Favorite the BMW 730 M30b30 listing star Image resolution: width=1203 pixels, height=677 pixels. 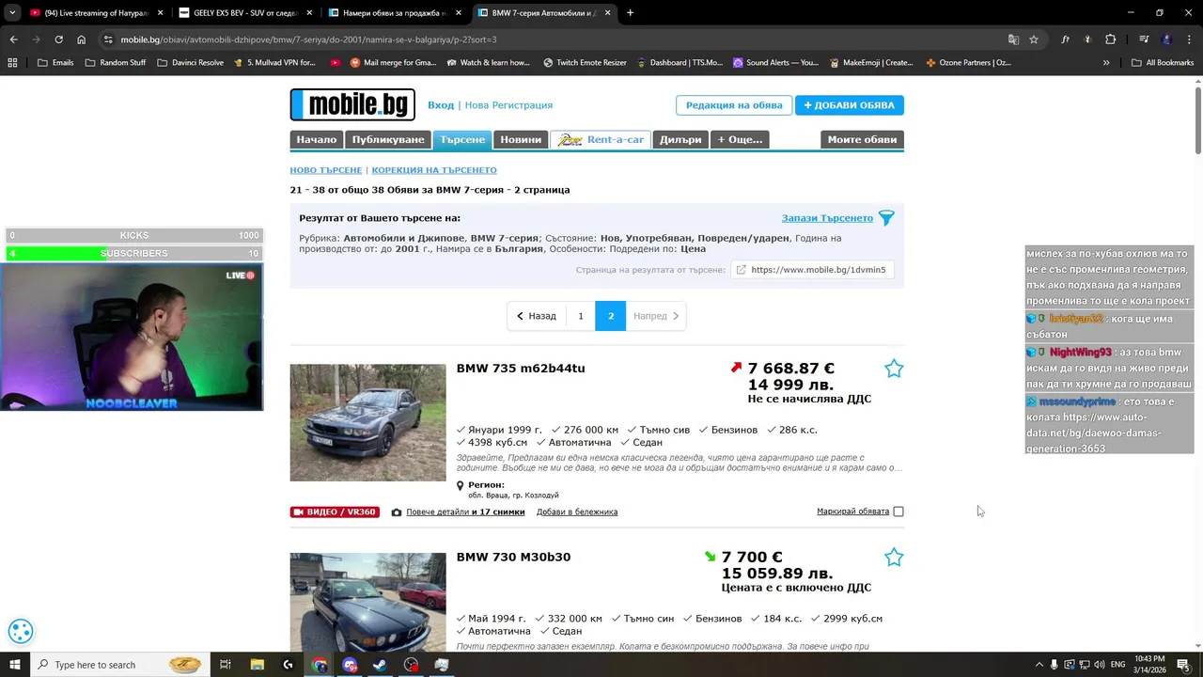[894, 558]
